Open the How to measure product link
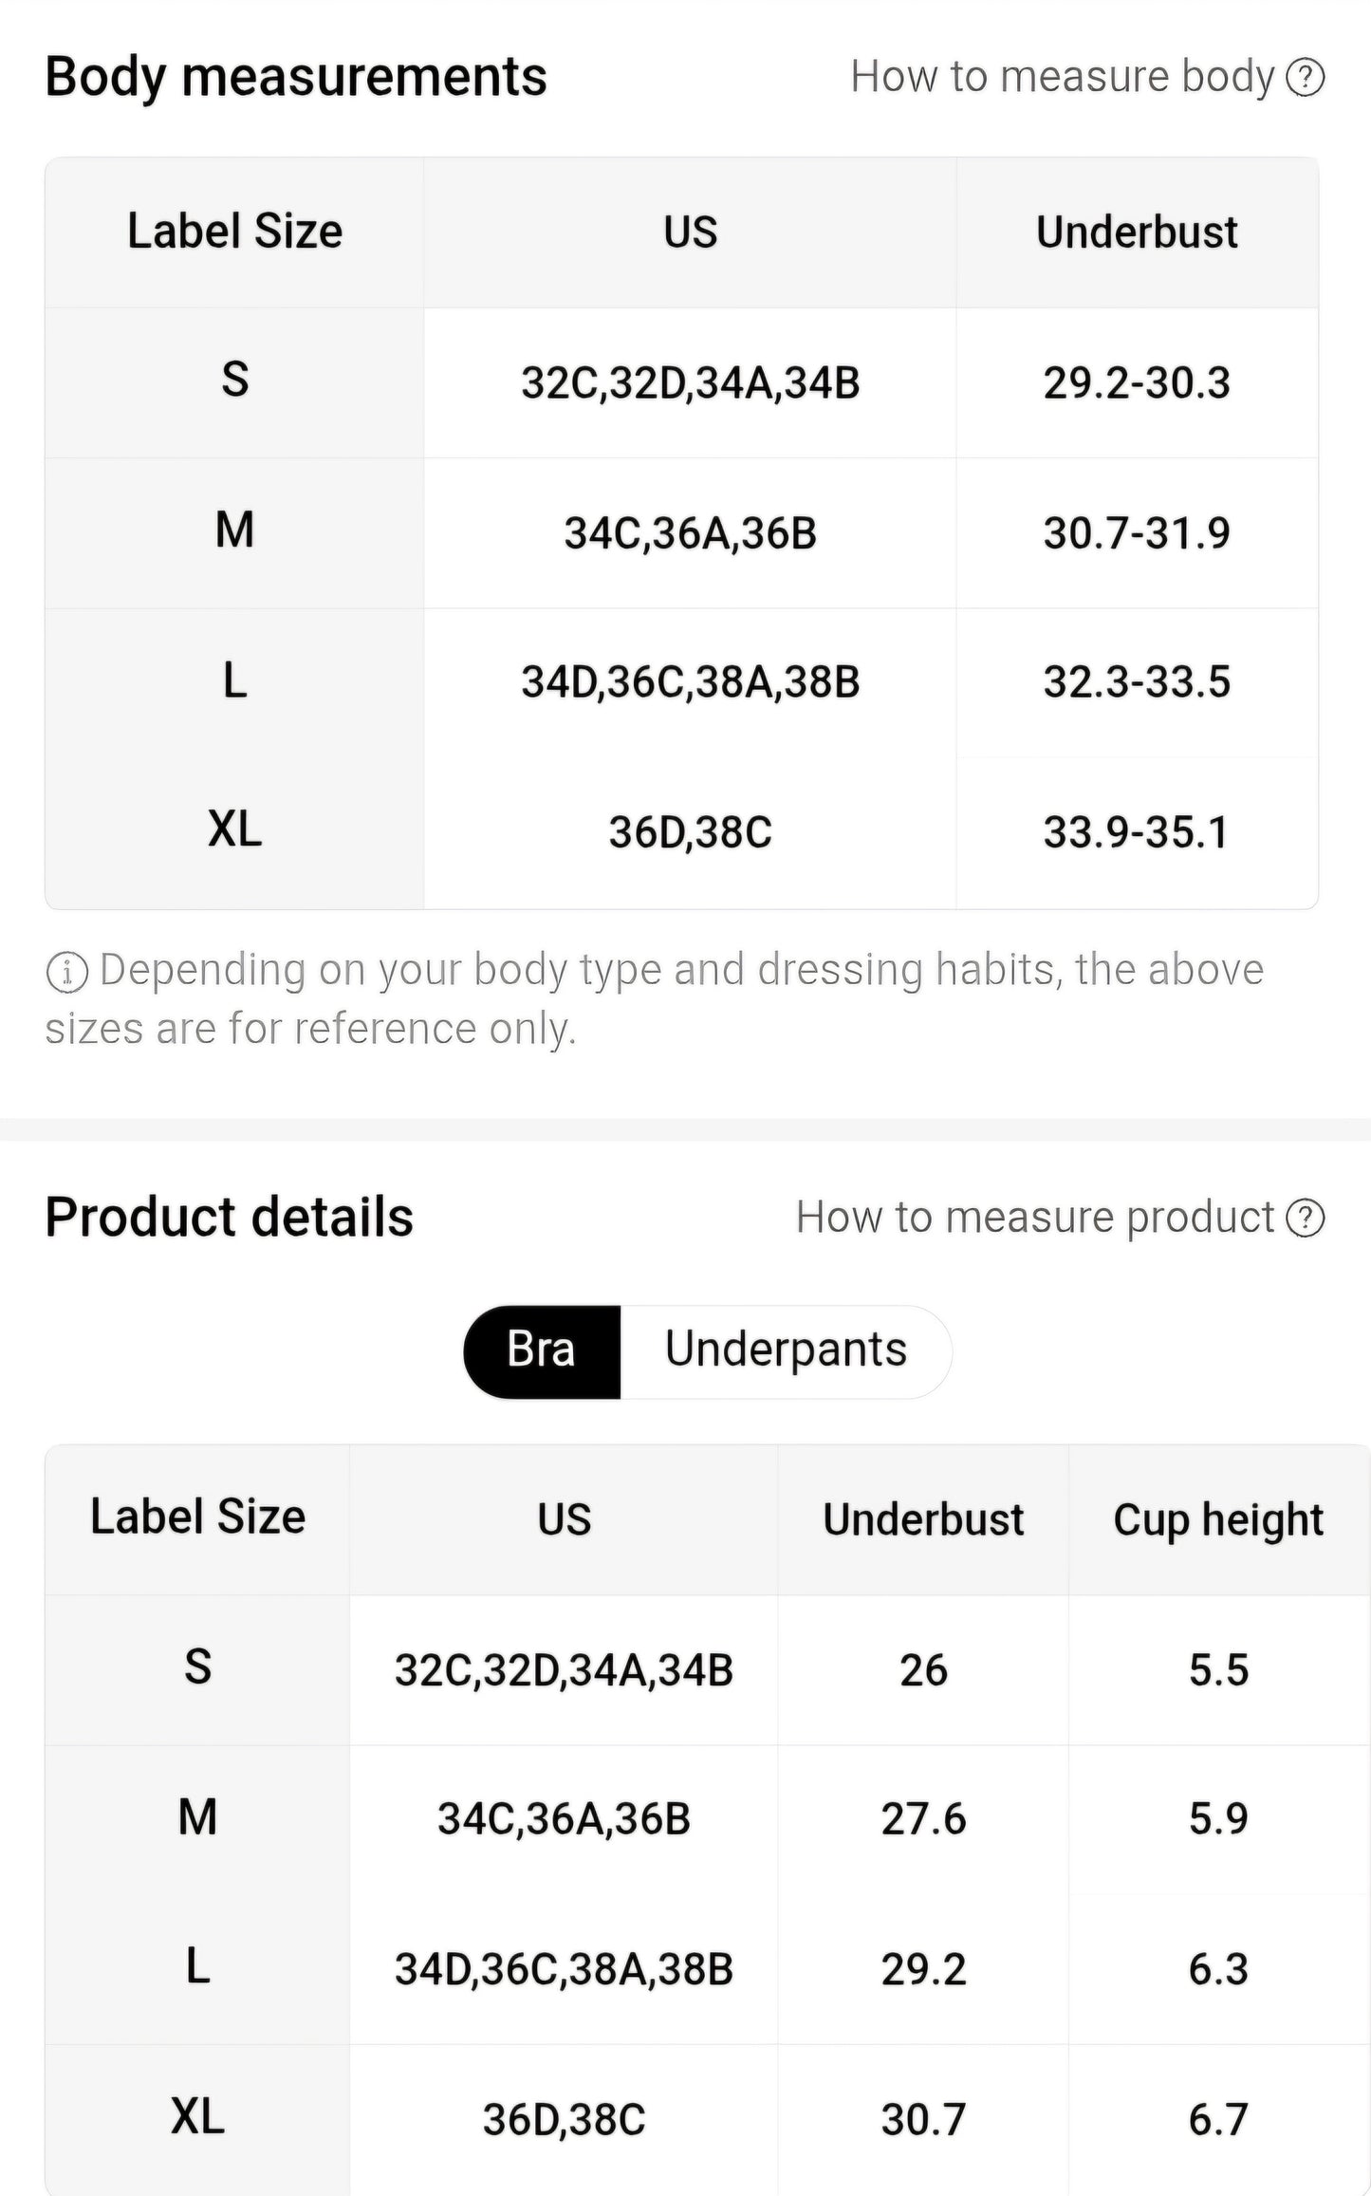Screen dimensions: 1371x2196 pos(1034,1218)
